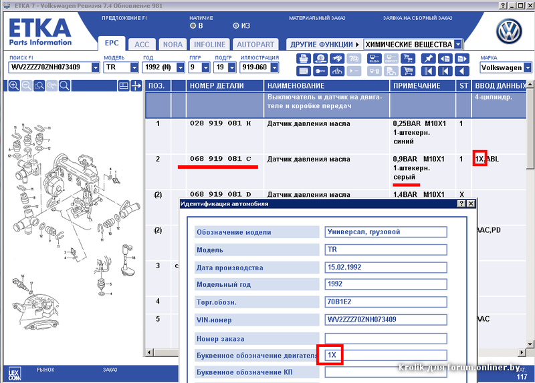Click the VIN-номер field in dialog

click(x=386, y=320)
